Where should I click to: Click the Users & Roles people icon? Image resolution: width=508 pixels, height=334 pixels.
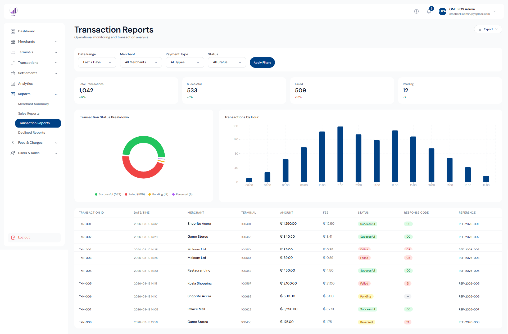click(13, 153)
